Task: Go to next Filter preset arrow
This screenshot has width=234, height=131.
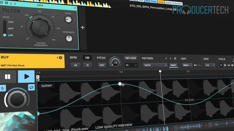Action: tap(15, 4)
